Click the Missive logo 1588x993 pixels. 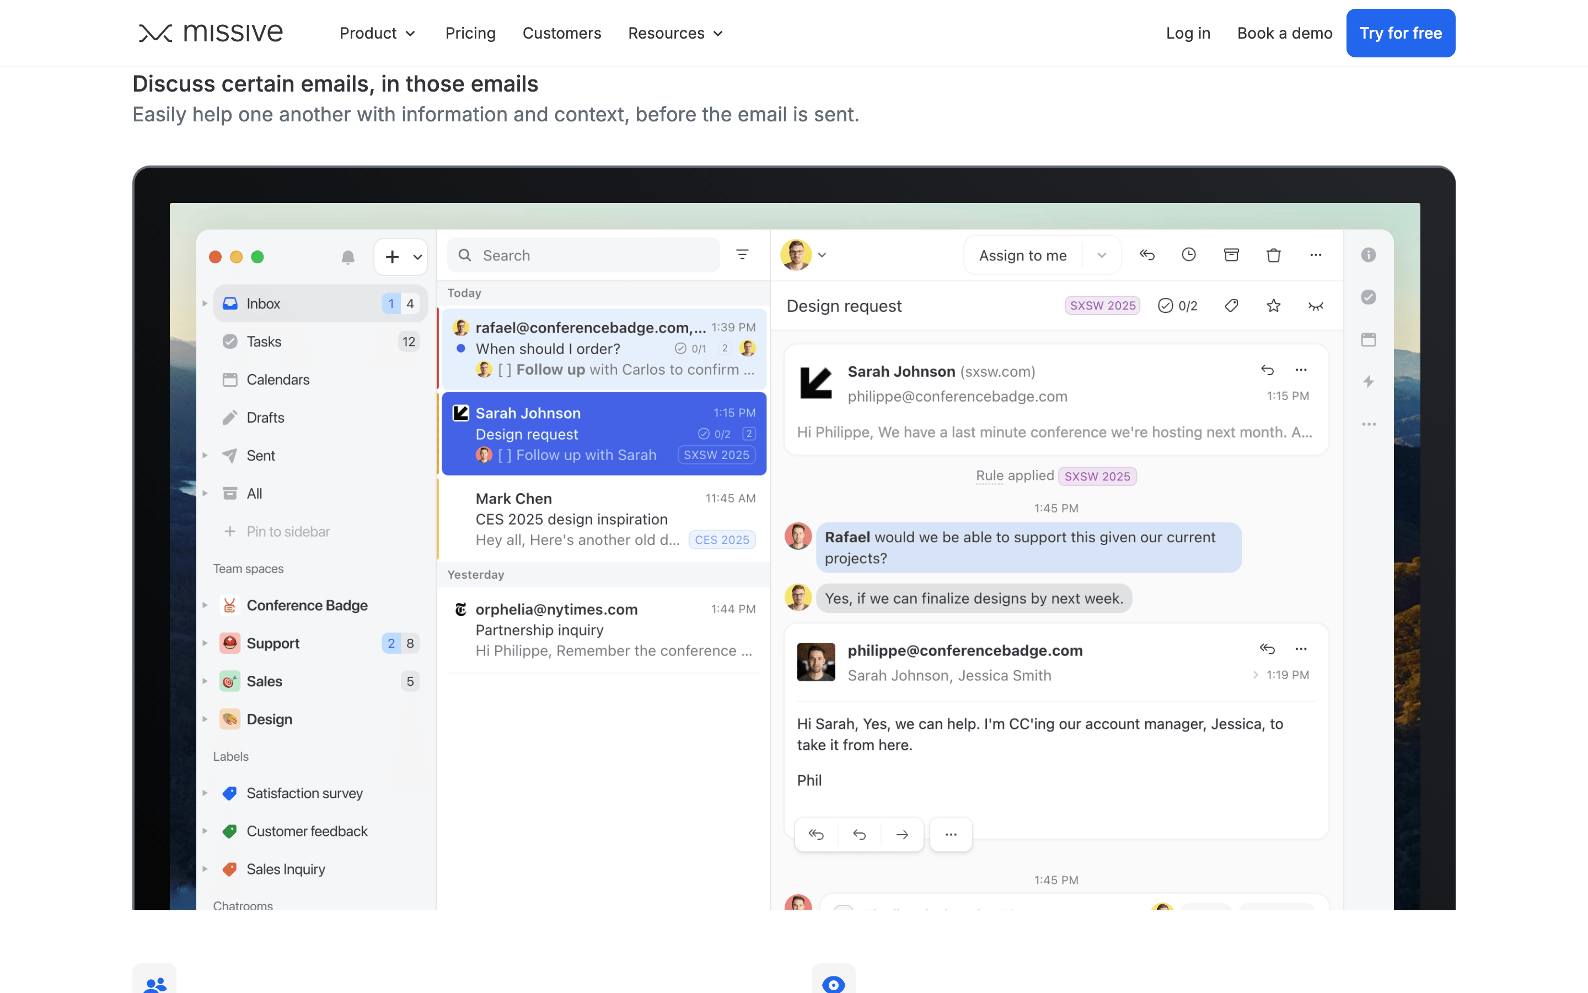coord(210,33)
